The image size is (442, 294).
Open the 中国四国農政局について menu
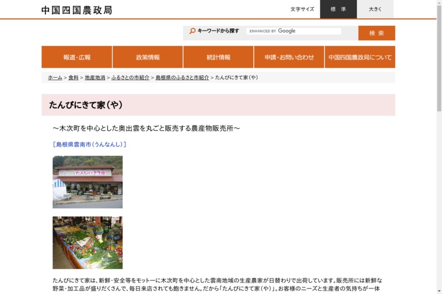pyautogui.click(x=360, y=57)
